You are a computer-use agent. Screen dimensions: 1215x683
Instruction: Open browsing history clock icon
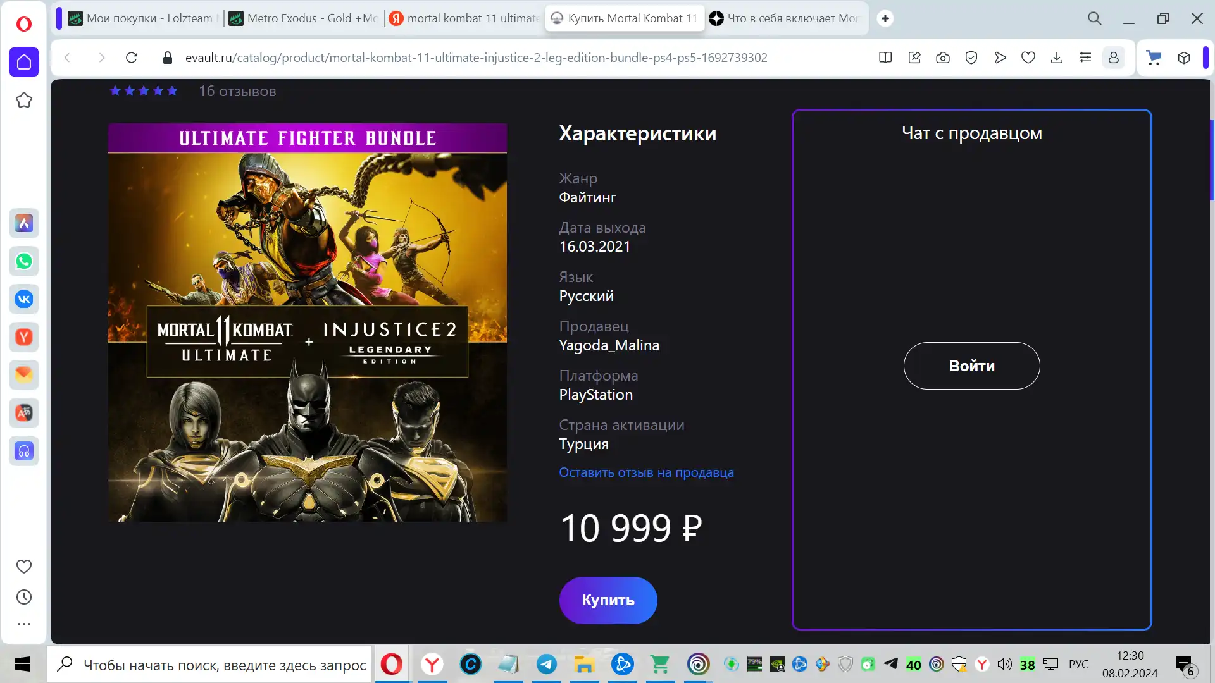tap(24, 597)
